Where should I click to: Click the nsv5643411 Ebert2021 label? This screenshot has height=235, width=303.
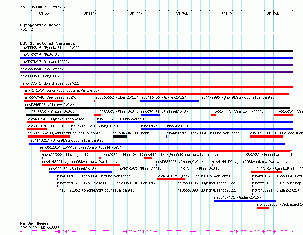[x=197, y=169]
